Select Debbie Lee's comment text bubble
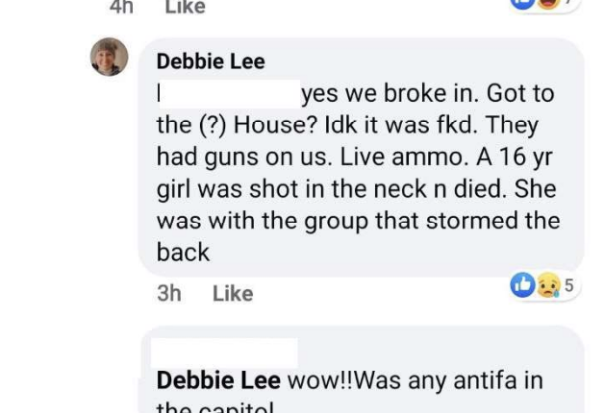The image size is (604, 413). 362,157
